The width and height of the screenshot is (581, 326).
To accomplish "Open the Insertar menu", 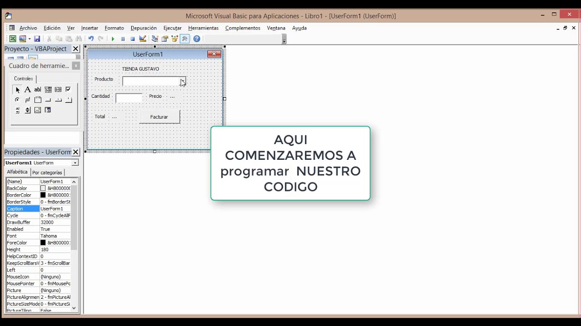I will point(89,28).
